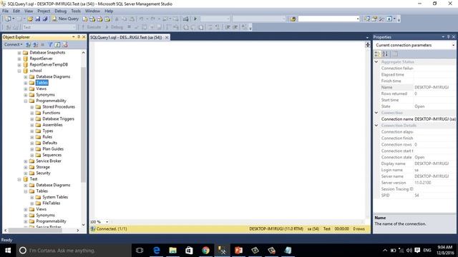This screenshot has width=458, height=257.
Task: Open the Connect dropdown in Object Explorer
Action: (x=13, y=44)
